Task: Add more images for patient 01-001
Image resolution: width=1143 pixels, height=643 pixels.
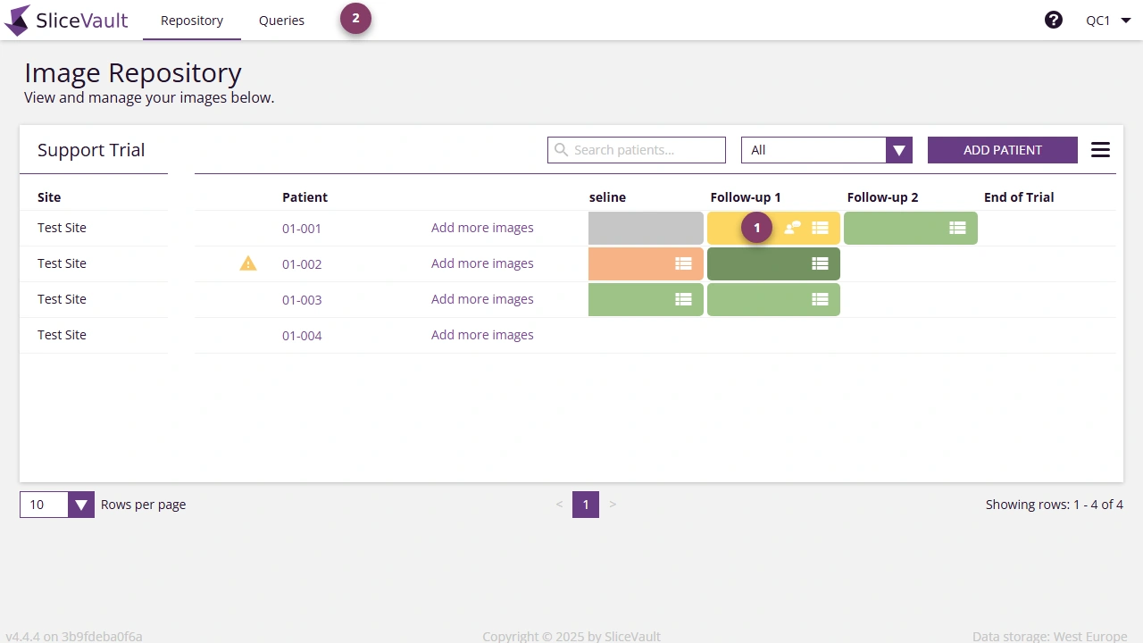Action: coord(482,228)
